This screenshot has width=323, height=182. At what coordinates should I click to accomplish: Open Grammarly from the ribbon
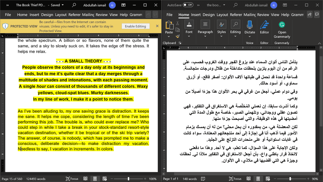click(x=282, y=30)
